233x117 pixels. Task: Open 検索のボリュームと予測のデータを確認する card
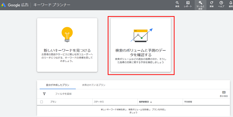click(141, 45)
